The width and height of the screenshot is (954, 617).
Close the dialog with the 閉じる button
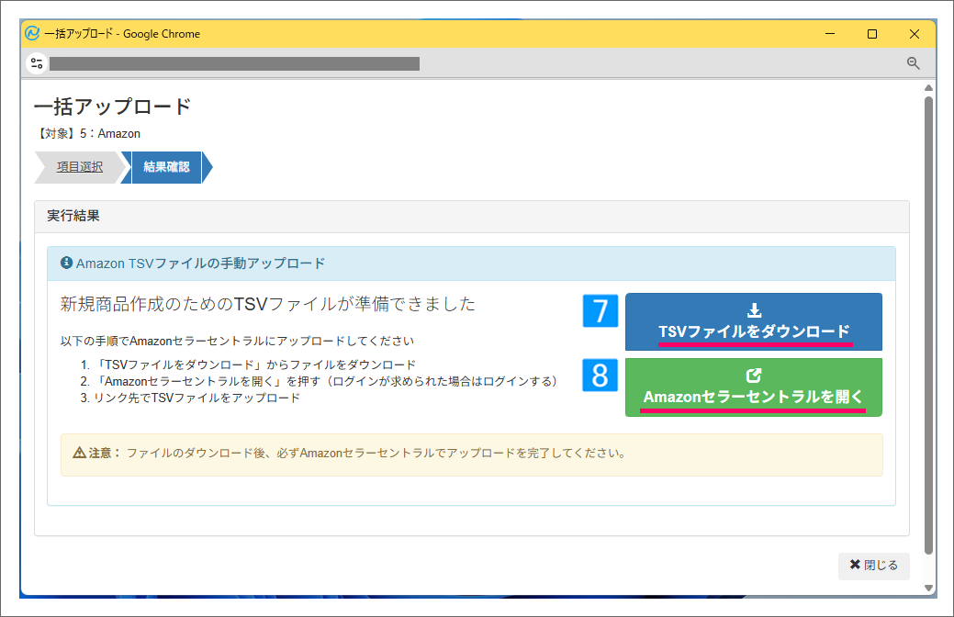(874, 566)
